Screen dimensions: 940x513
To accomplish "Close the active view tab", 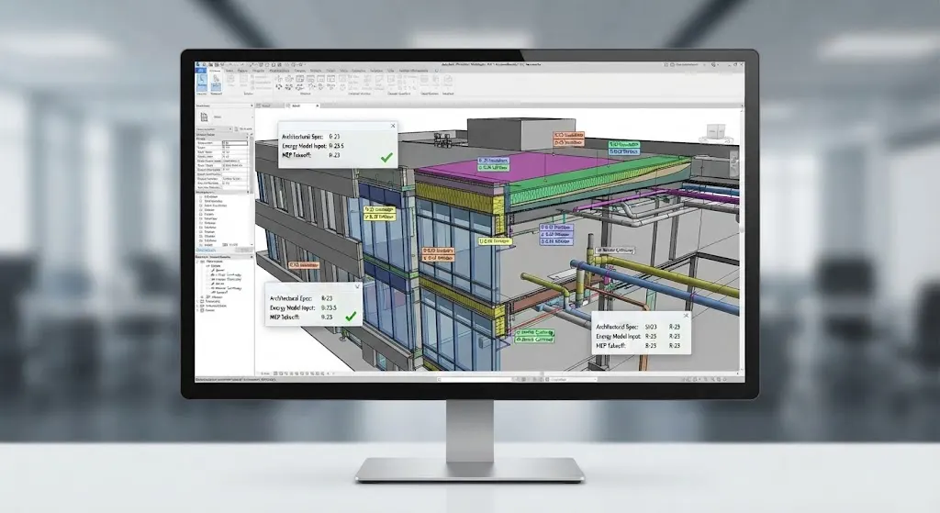I will click(317, 106).
